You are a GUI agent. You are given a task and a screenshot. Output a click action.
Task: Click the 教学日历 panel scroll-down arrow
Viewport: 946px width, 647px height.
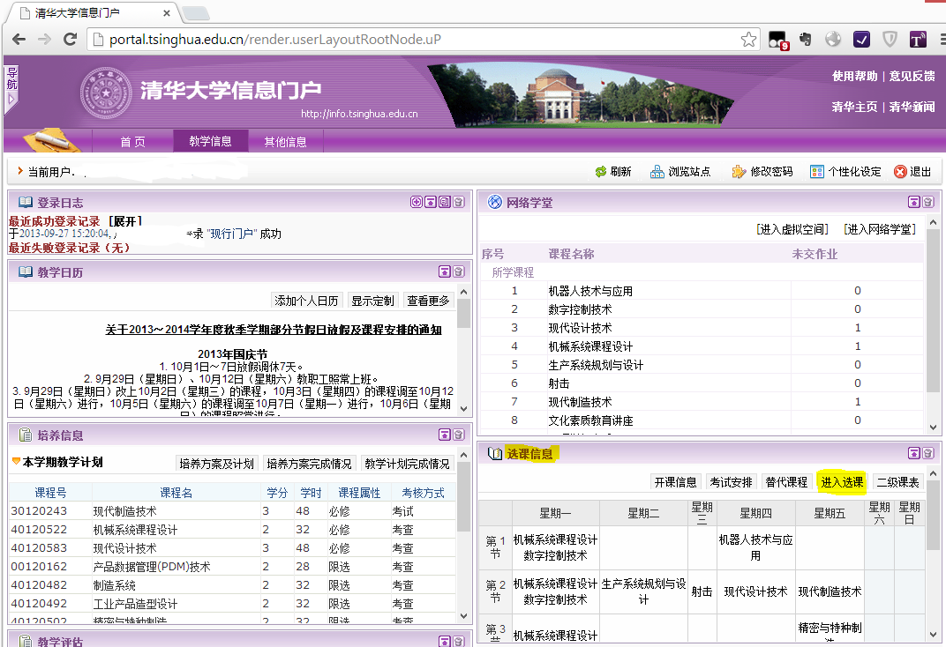coord(464,408)
